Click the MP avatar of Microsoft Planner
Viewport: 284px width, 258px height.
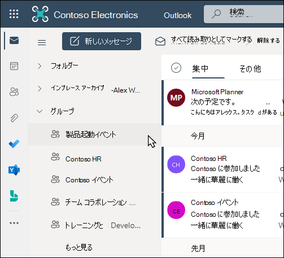pos(176,98)
